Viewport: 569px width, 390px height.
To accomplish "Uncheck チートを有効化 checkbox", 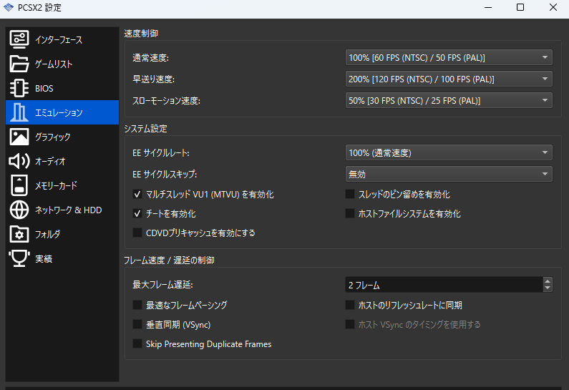I will pos(137,213).
